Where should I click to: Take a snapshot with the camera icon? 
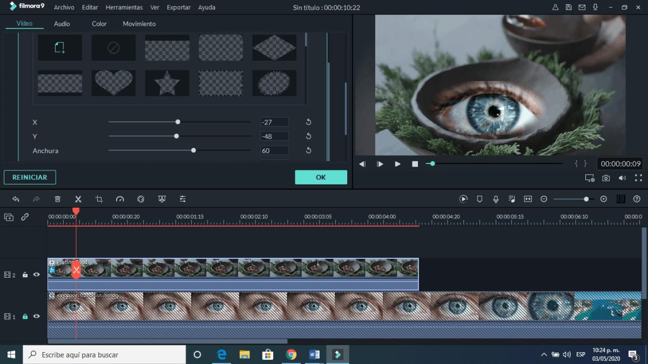point(606,178)
